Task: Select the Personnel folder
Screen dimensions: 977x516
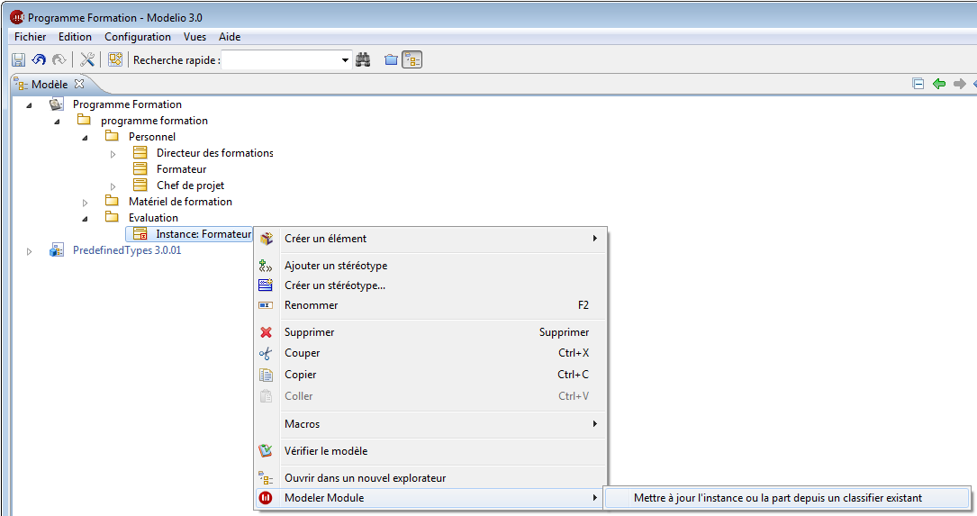Action: (x=152, y=137)
